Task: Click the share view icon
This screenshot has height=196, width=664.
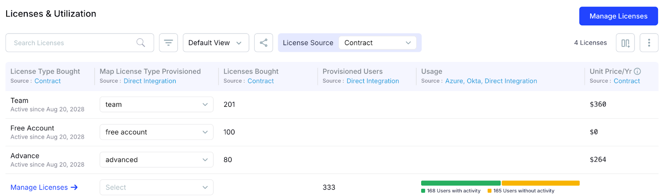Action: (264, 43)
